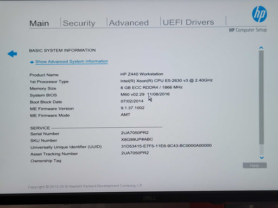Open the Main tab

click(39, 23)
